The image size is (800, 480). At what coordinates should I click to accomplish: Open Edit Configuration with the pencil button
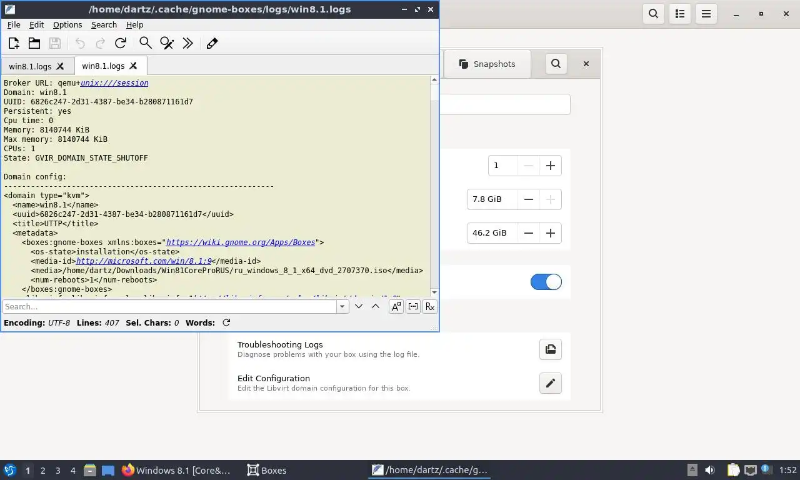tap(551, 383)
